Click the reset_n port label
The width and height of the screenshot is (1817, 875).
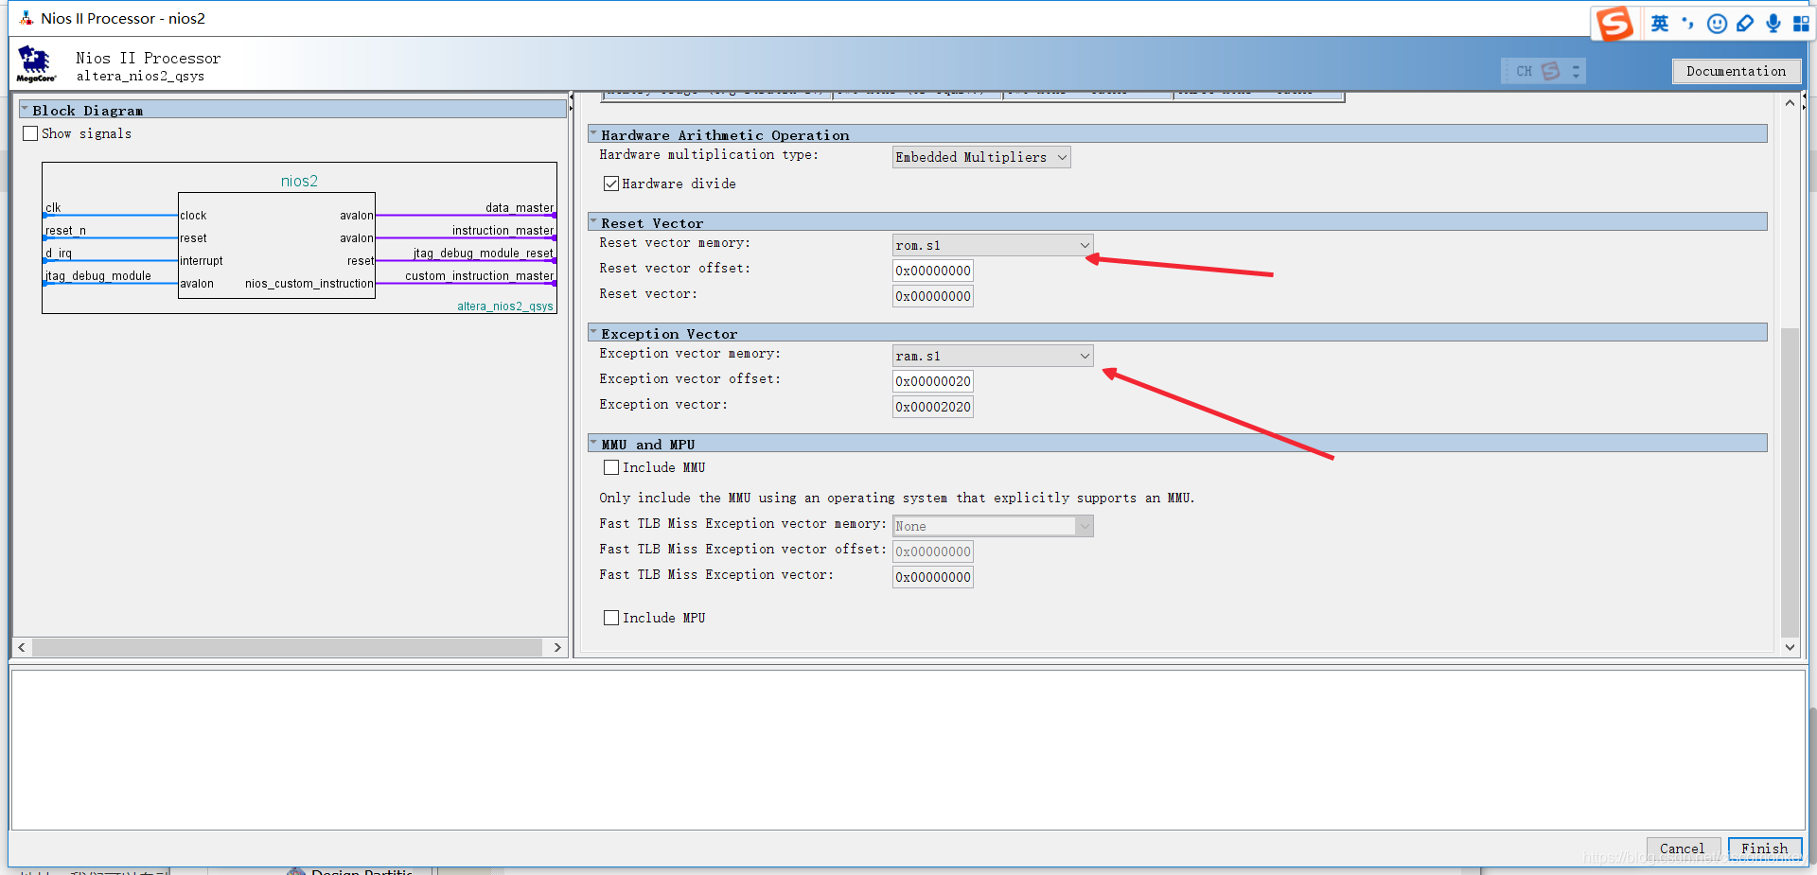65,231
